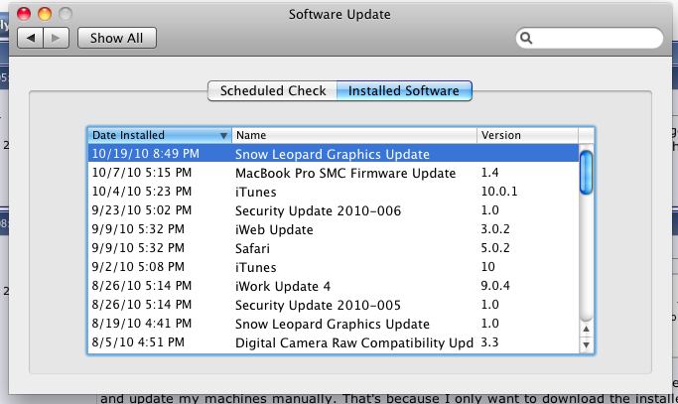Click the magnifying glass search icon
Screen dimensions: 678x404
526,38
